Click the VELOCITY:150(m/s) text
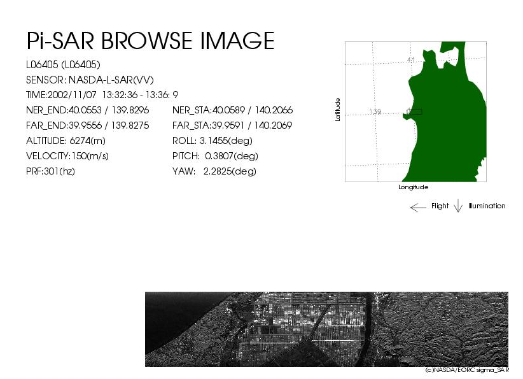 (x=67, y=156)
